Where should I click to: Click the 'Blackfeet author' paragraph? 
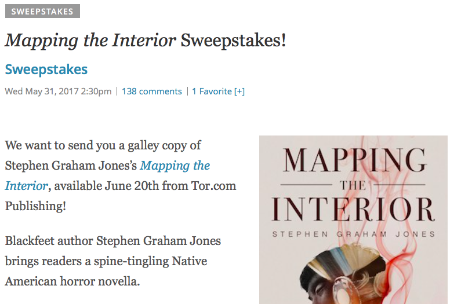coord(112,261)
